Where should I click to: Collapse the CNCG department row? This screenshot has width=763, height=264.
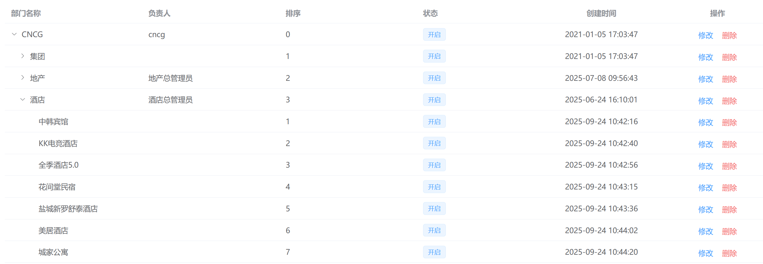(14, 34)
